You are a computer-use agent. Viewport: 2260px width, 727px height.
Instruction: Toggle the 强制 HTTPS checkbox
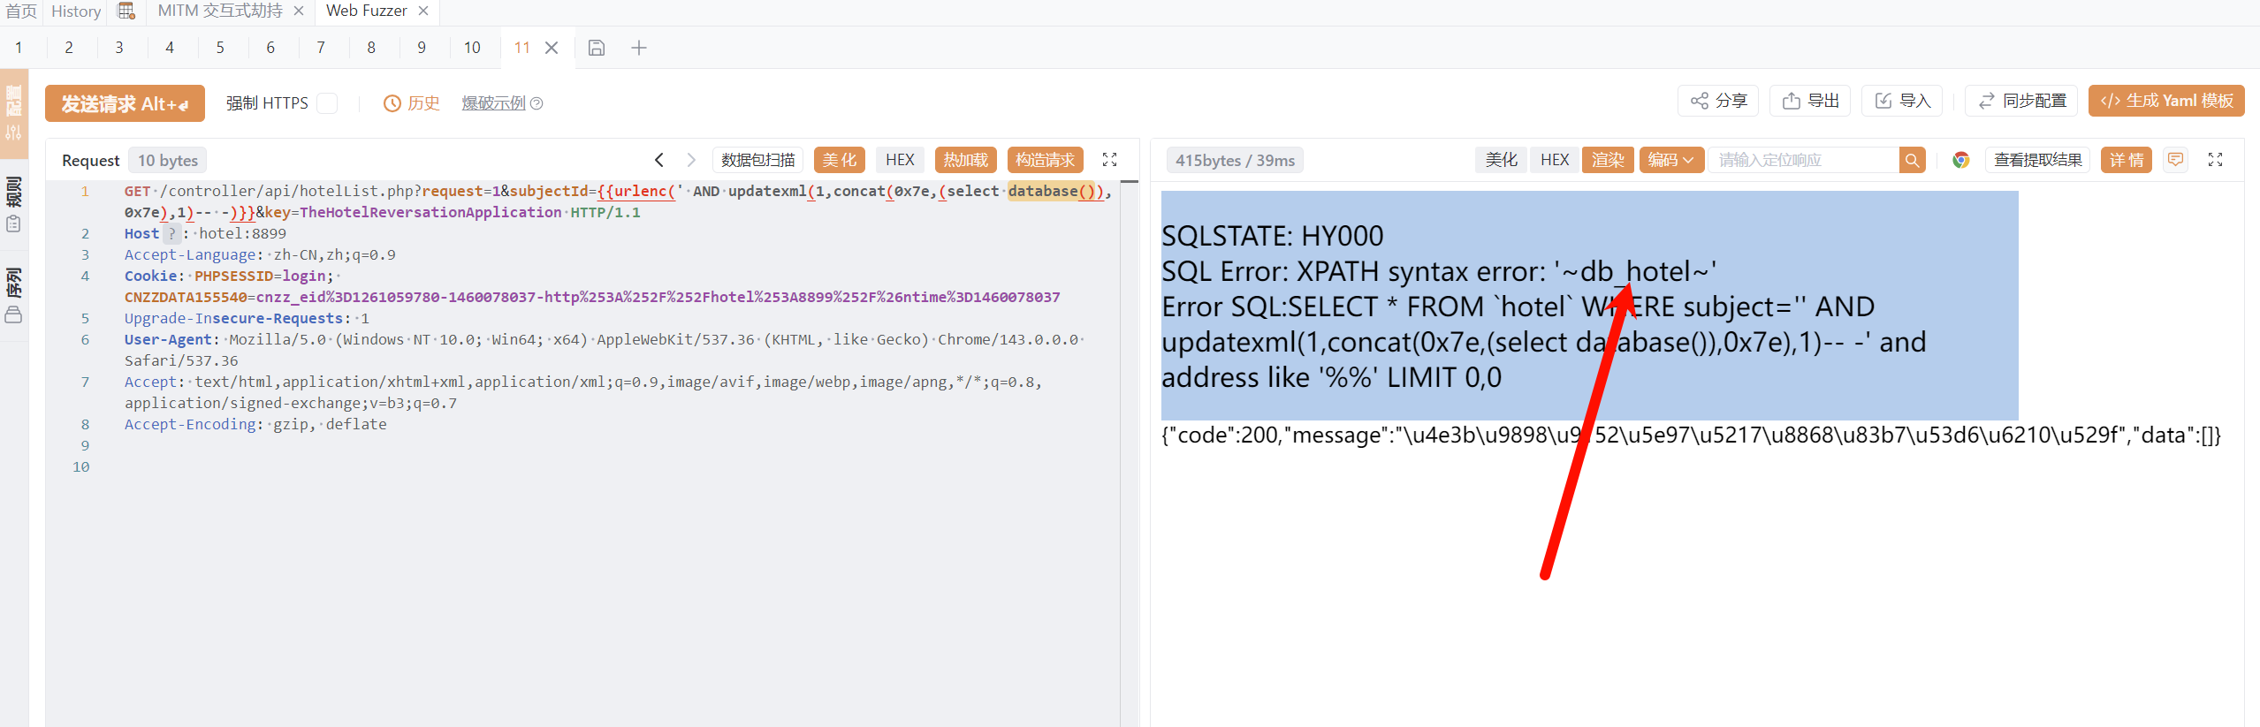[x=327, y=103]
